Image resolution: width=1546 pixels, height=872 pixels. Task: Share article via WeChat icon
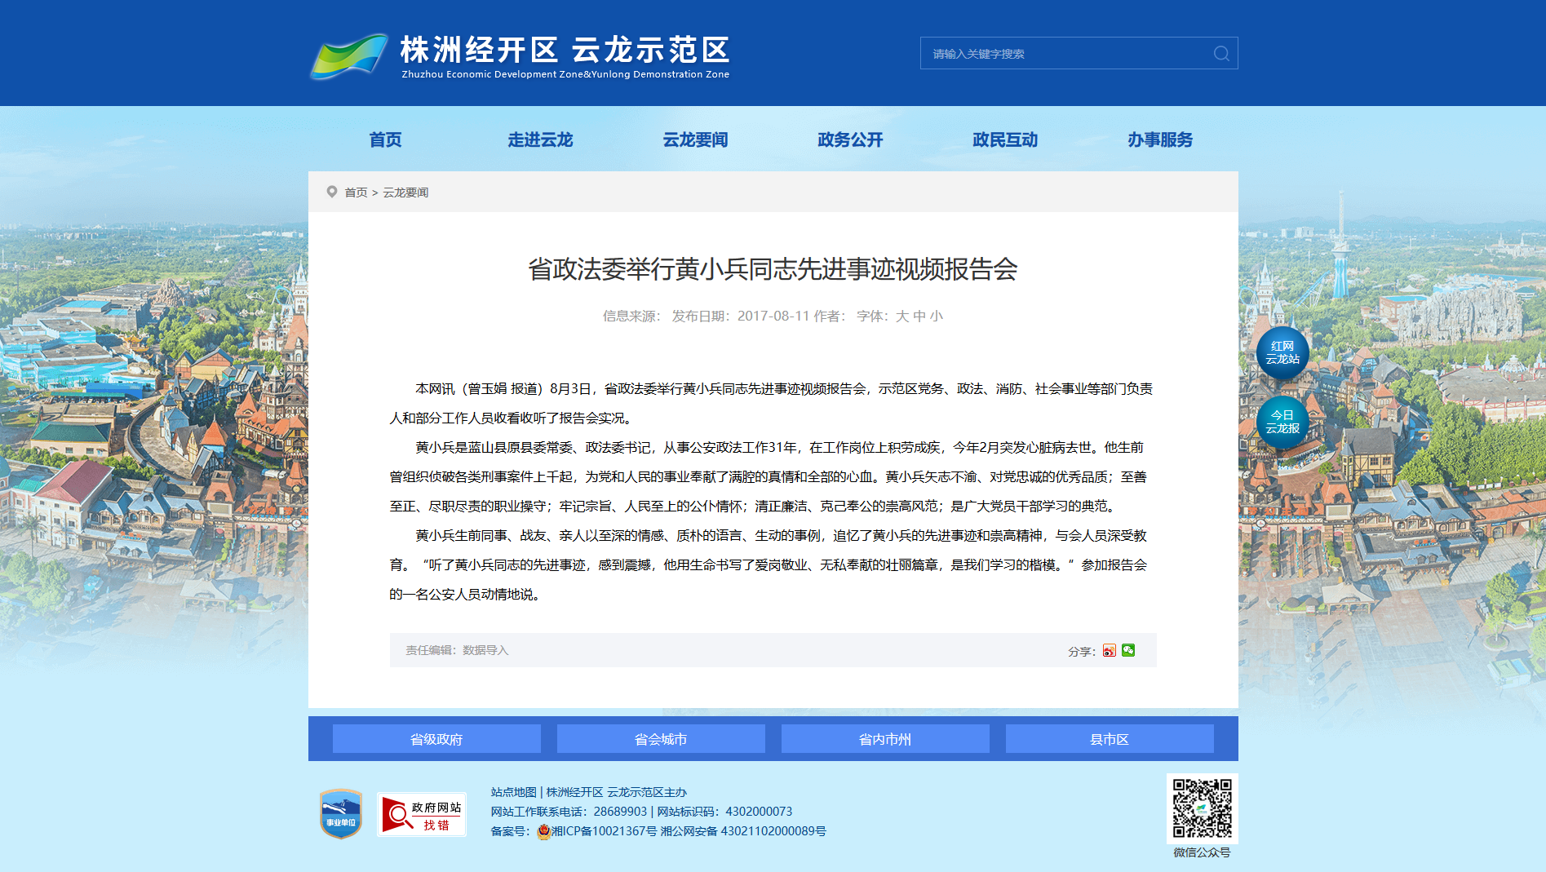tap(1128, 650)
